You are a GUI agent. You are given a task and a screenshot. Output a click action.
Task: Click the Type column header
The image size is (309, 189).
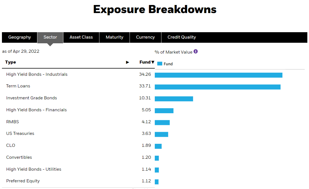tap(11, 62)
